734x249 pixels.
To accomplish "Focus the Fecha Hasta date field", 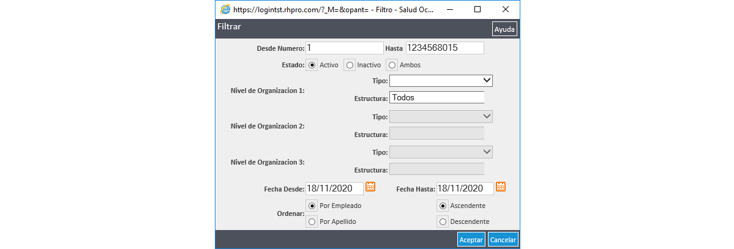I will [x=465, y=188].
